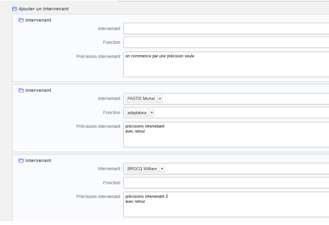Click the 'PASTIS Michel' tag label
The width and height of the screenshot is (329, 225).
[x=141, y=99]
